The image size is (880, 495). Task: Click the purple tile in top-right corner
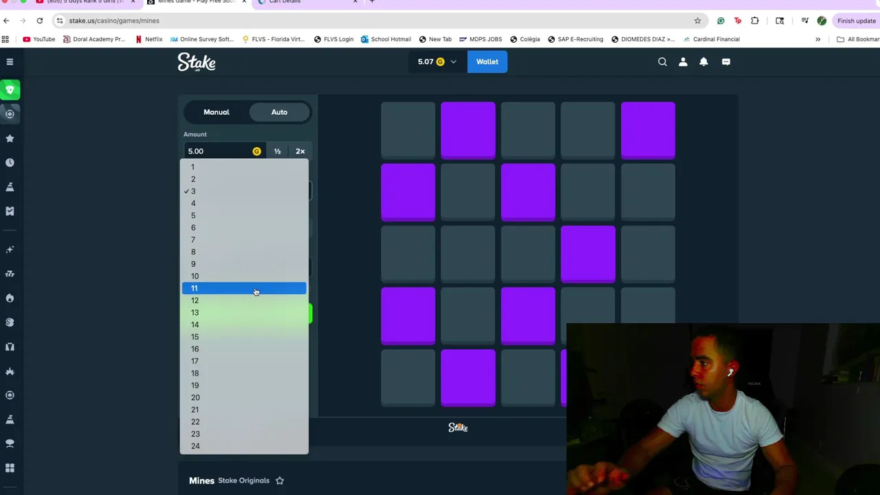click(648, 130)
